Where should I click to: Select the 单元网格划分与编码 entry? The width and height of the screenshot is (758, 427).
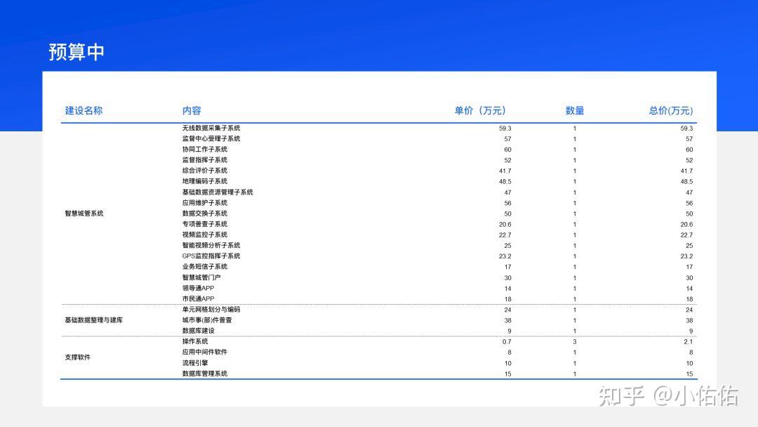(x=211, y=310)
